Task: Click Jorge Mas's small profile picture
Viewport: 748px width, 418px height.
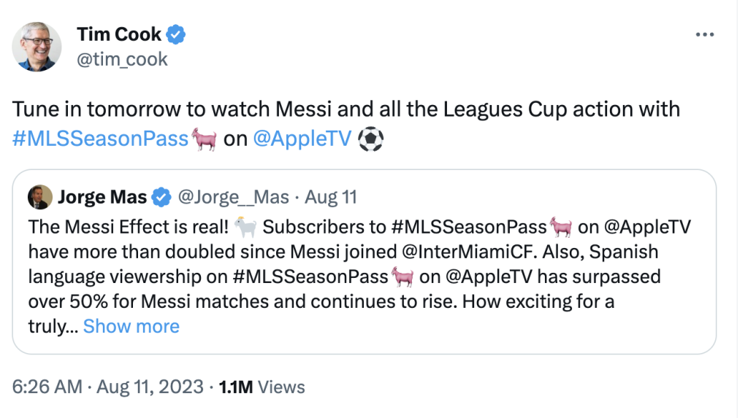Action: 40,197
